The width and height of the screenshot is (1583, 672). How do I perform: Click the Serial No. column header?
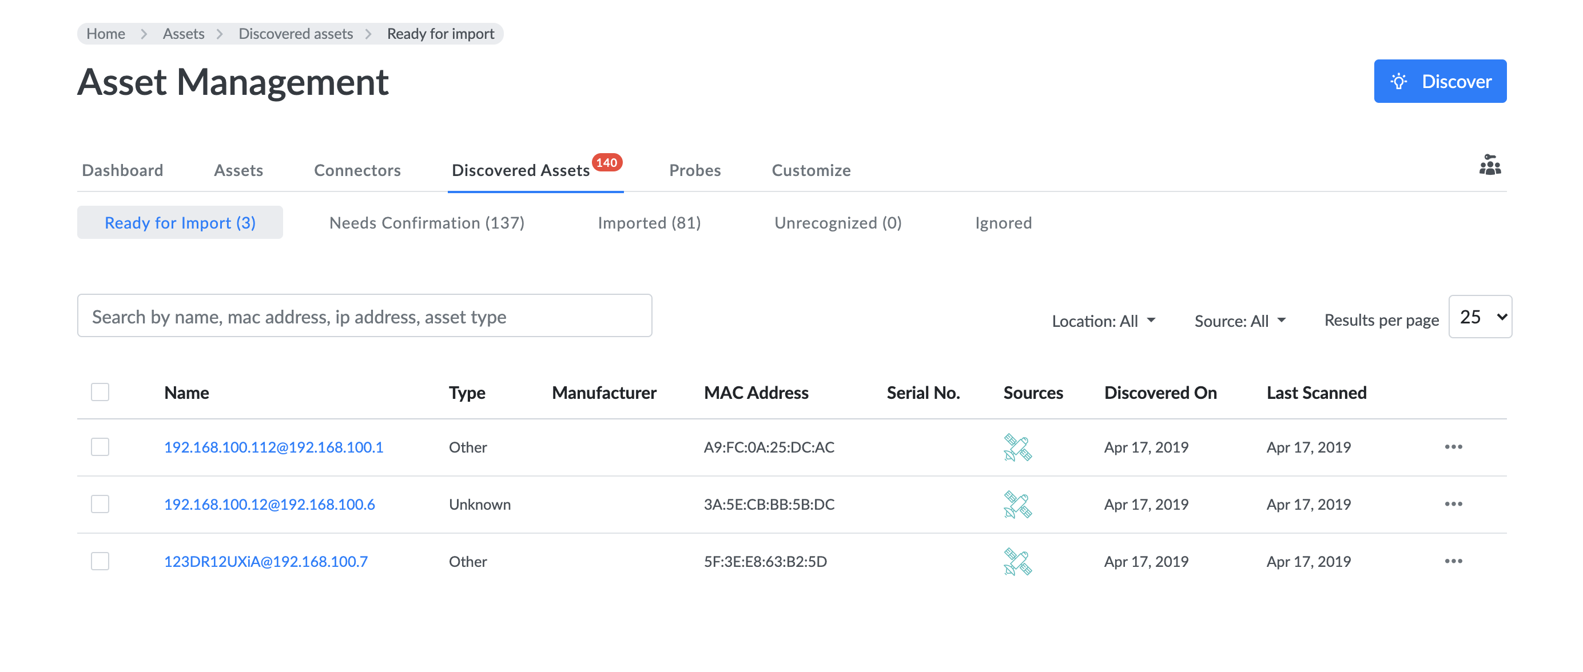click(x=923, y=393)
